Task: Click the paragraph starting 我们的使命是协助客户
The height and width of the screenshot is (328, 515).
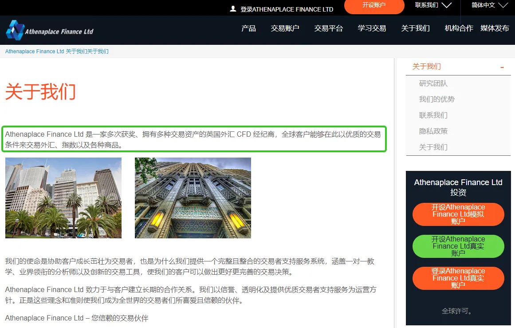Action: tap(190, 267)
